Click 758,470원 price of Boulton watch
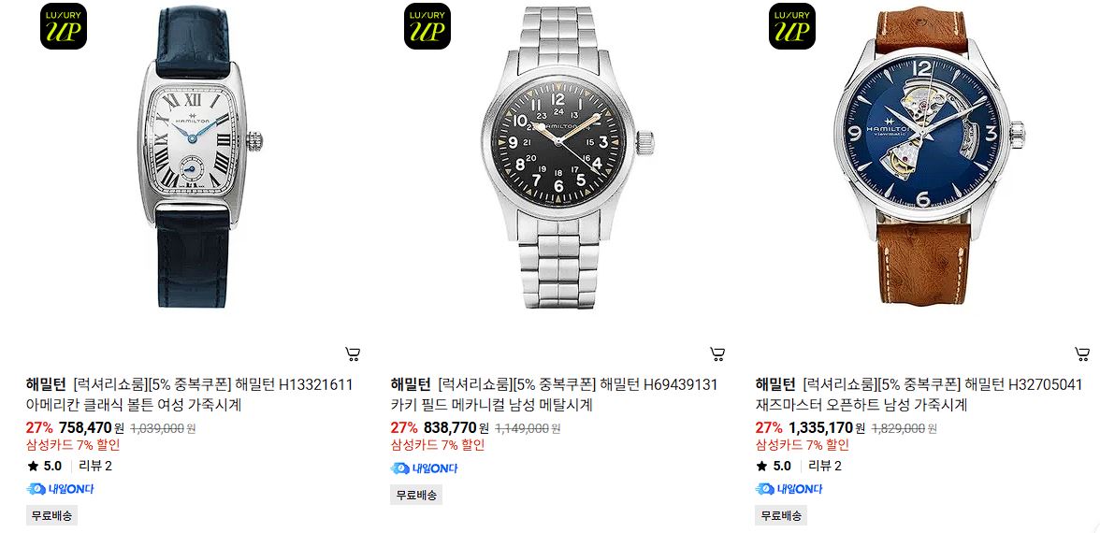This screenshot has height=533, width=1100. pos(92,427)
